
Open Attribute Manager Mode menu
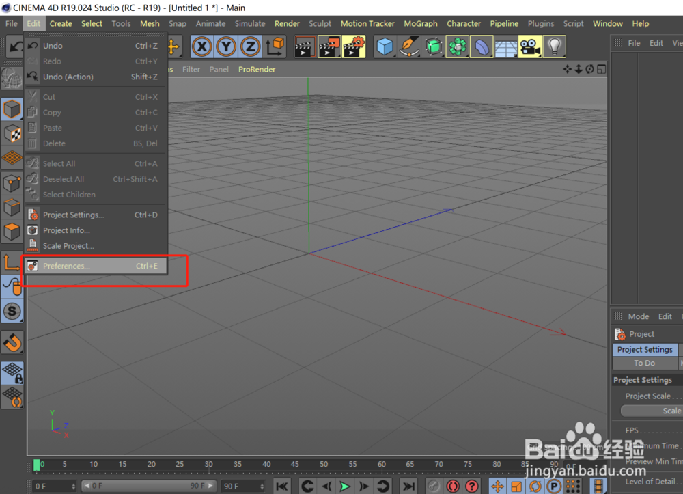pos(638,316)
